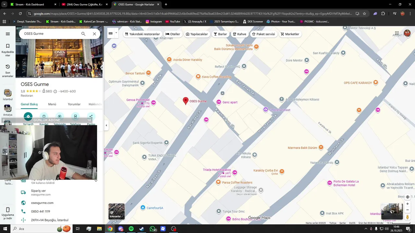Open the Google Maps hamburger menu
The image size is (415, 233).
pos(8,34)
